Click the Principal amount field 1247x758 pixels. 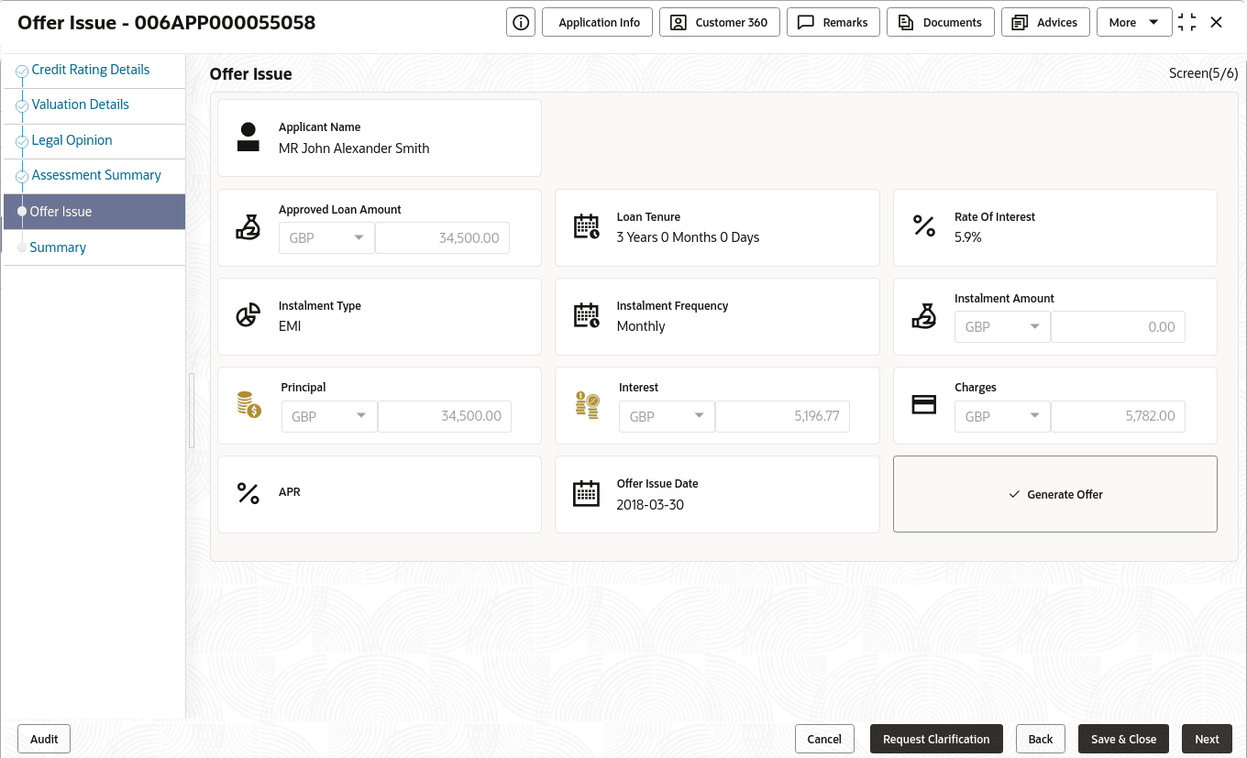[445, 416]
